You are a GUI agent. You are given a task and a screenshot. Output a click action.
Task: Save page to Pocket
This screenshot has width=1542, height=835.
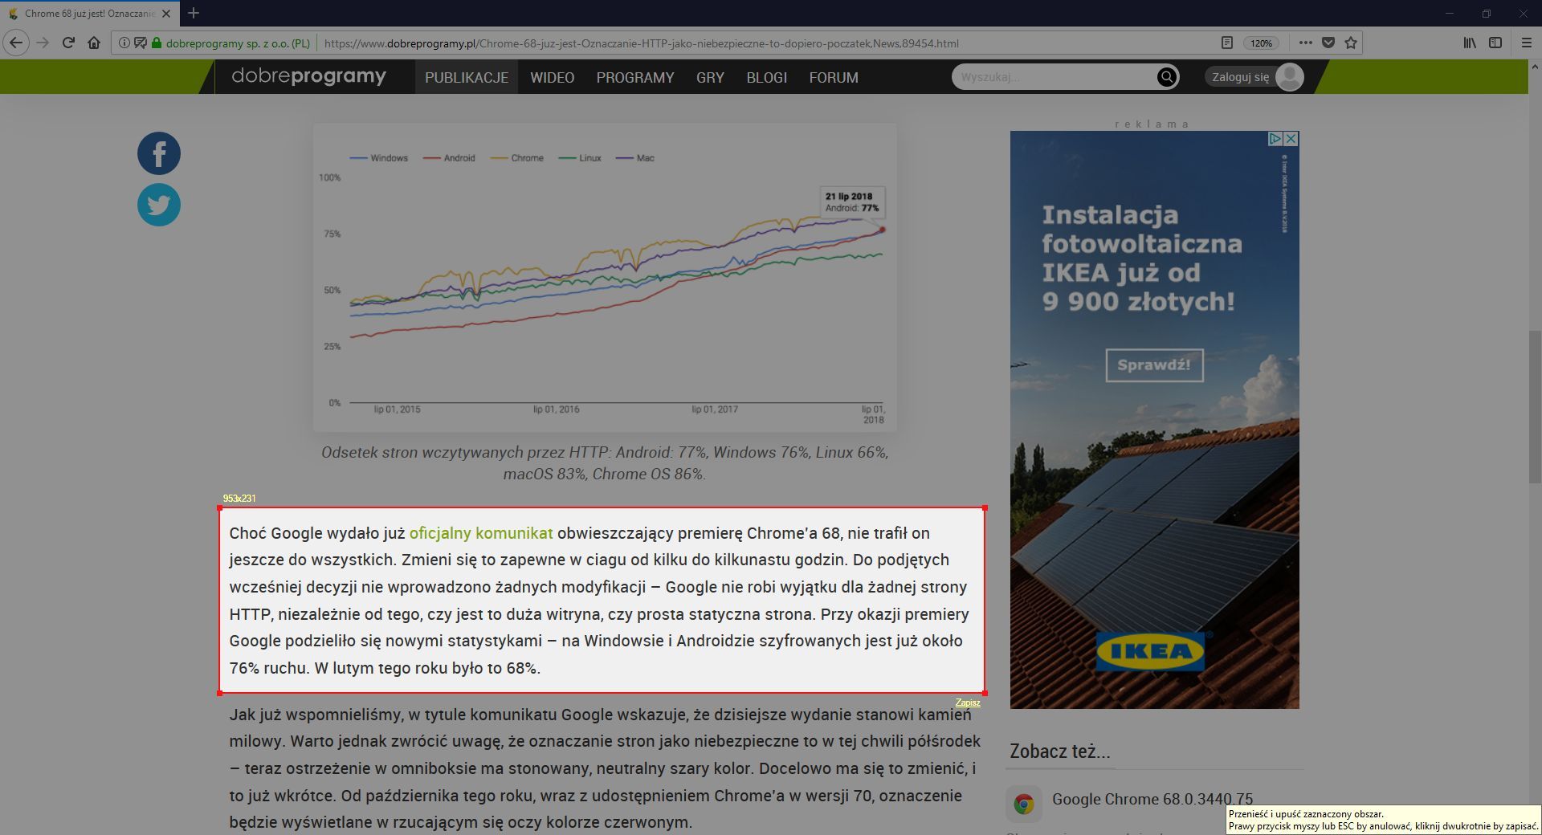click(1328, 43)
